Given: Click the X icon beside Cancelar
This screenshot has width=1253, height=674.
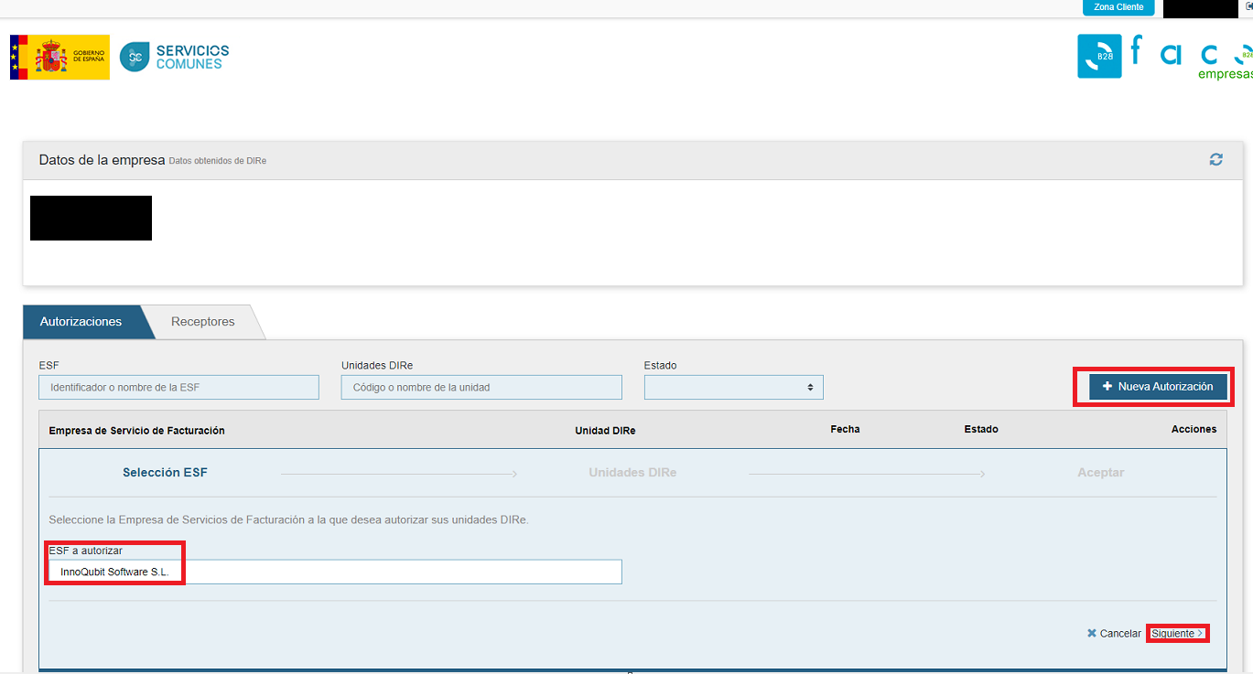Looking at the screenshot, I should pos(1091,632).
